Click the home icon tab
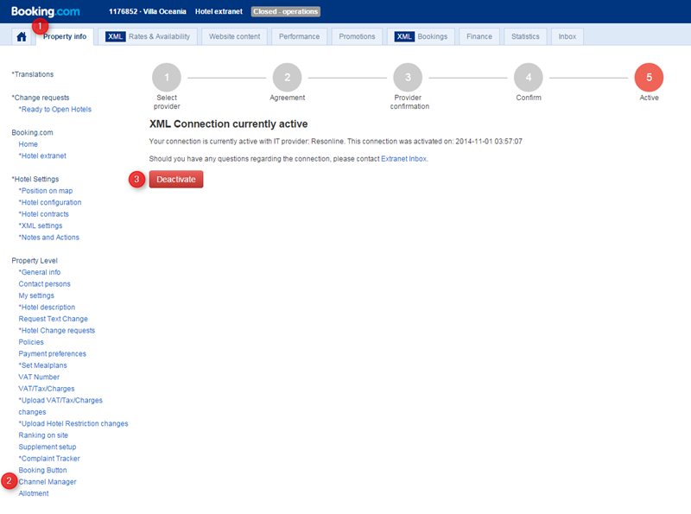The width and height of the screenshot is (691, 514). (x=21, y=36)
